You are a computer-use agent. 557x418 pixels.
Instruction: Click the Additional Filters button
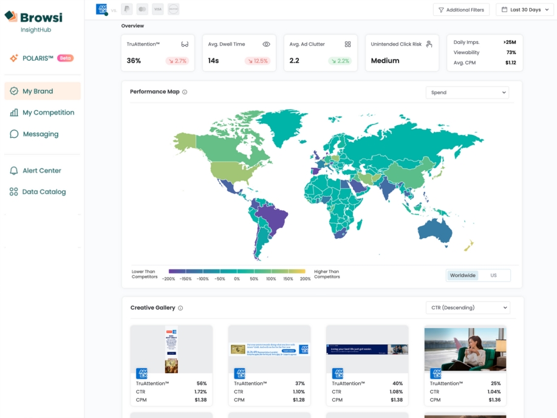point(461,10)
